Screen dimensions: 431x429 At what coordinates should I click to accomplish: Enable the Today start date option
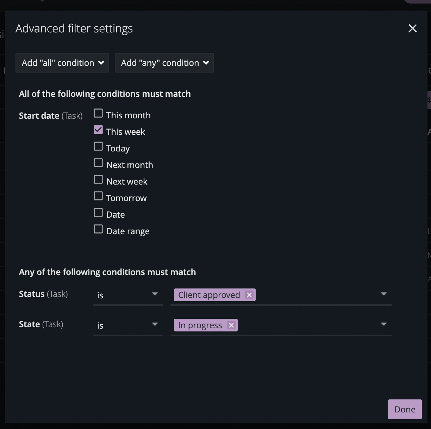coord(98,147)
